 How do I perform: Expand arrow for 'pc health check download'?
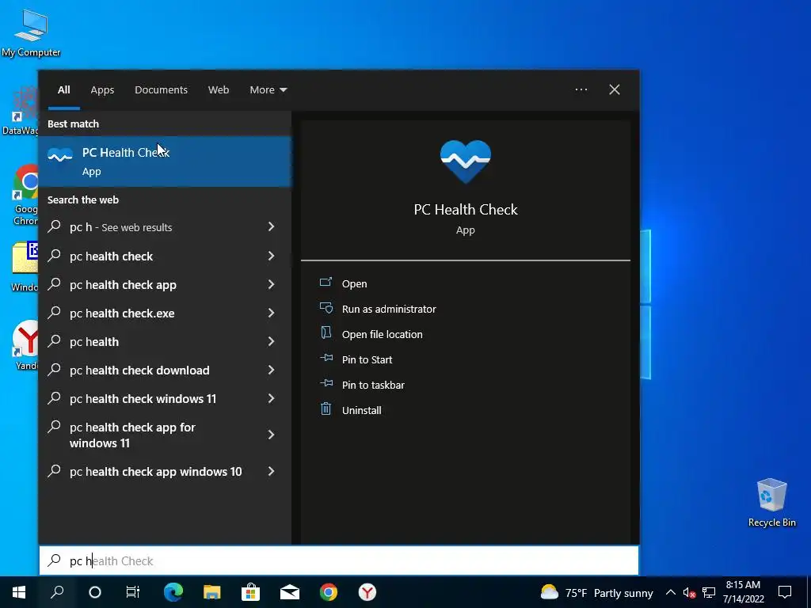271,370
